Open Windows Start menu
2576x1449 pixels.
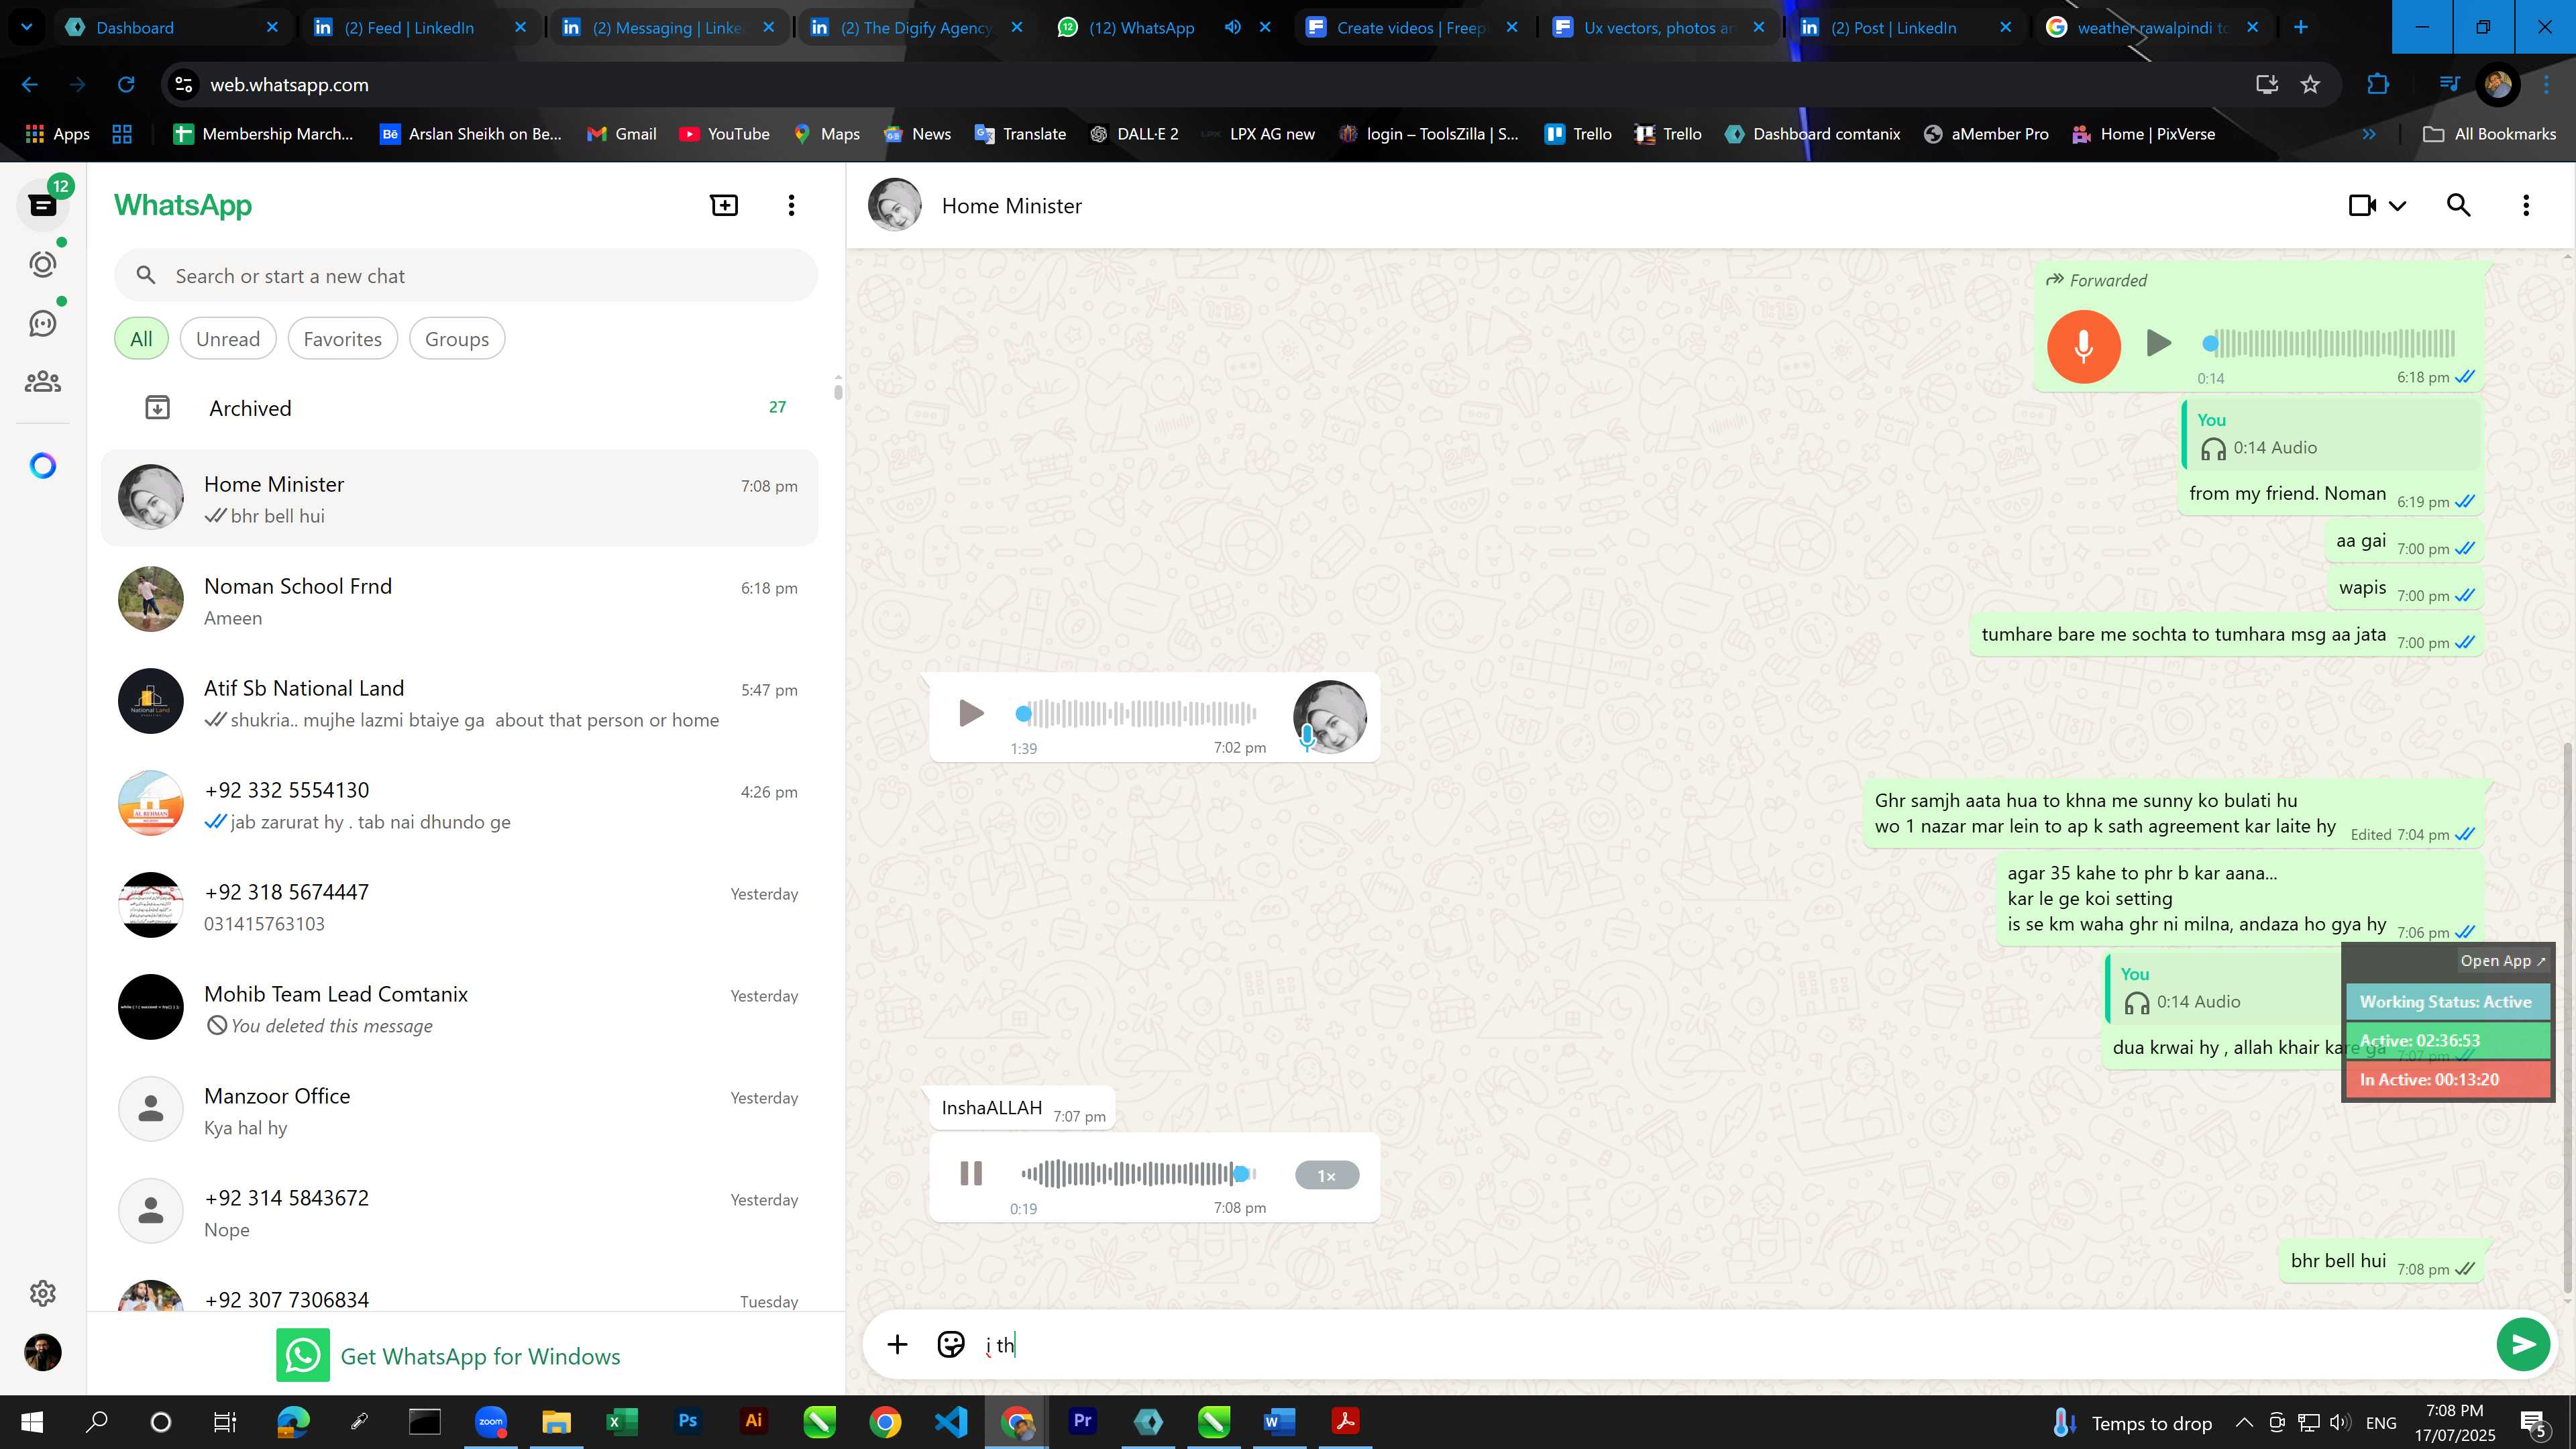32,1421
